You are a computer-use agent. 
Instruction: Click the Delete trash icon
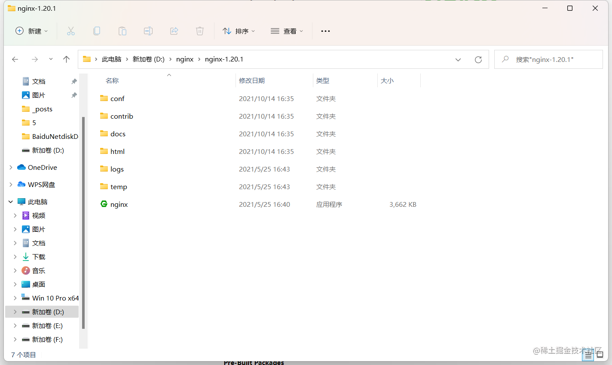pyautogui.click(x=200, y=31)
